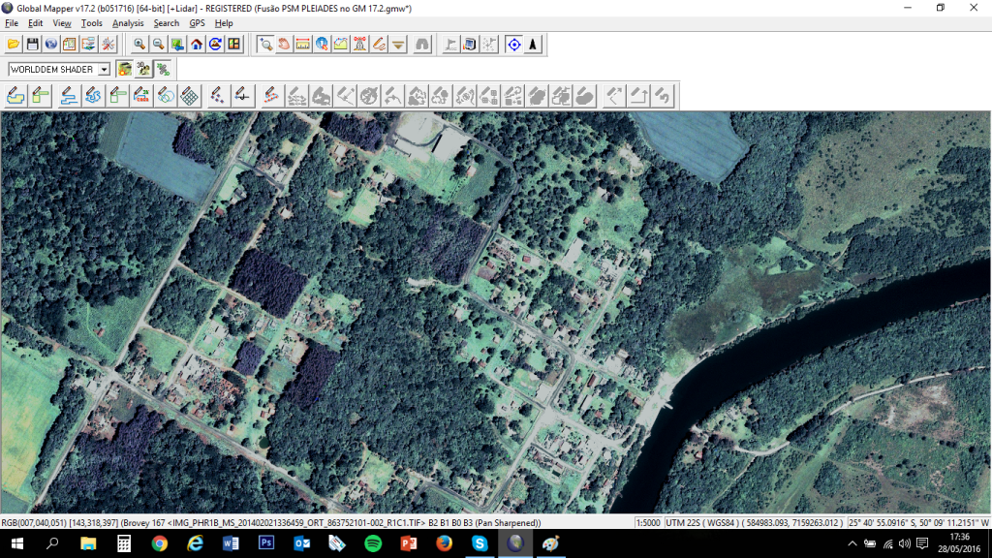Save workspace using the floppy disk icon
Screen dimensions: 992x558
tap(32, 45)
